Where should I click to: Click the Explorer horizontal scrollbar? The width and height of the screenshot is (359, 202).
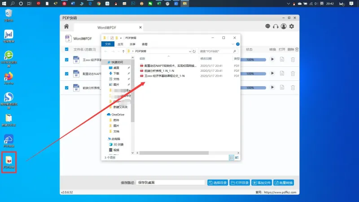(x=174, y=153)
